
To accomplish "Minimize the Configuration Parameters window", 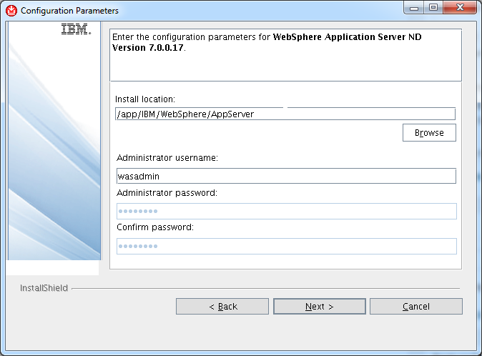I will pos(414,8).
